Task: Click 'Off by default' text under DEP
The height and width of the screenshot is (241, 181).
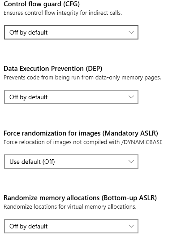Action: [28, 97]
